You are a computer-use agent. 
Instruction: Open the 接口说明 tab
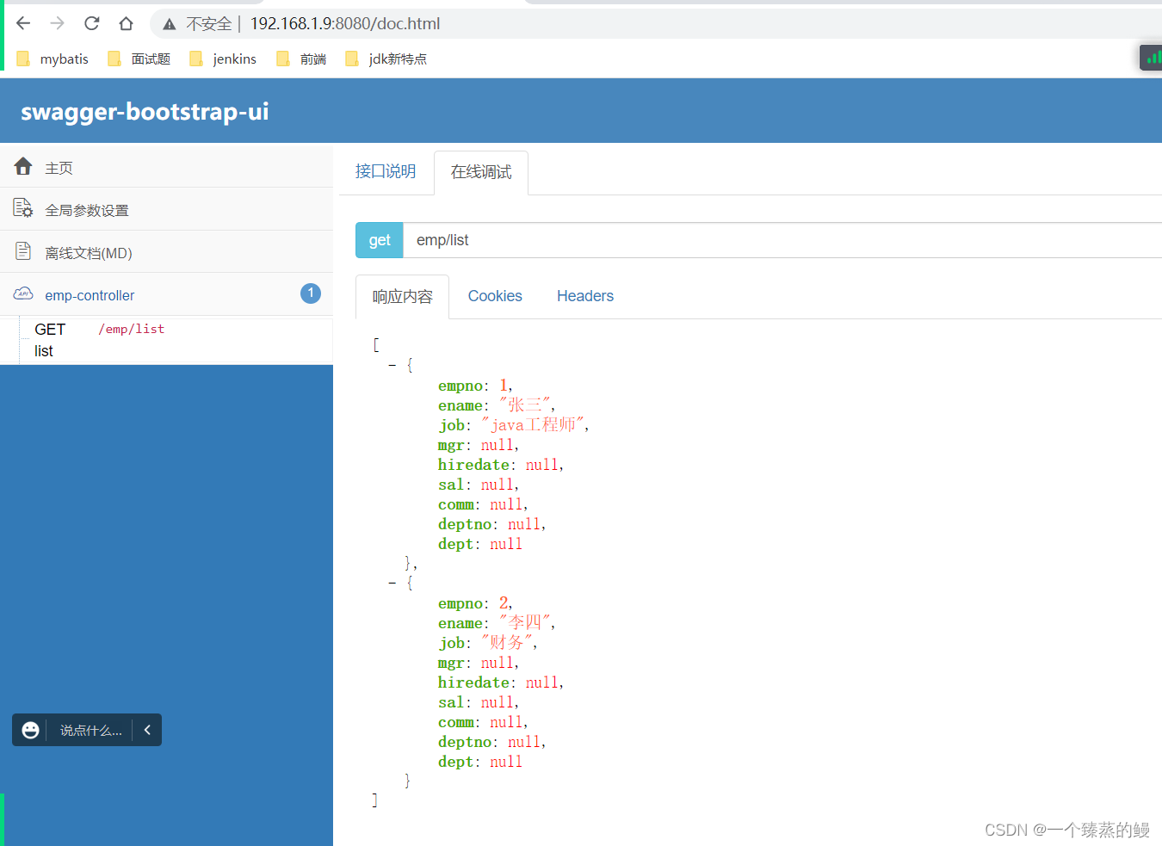point(385,171)
